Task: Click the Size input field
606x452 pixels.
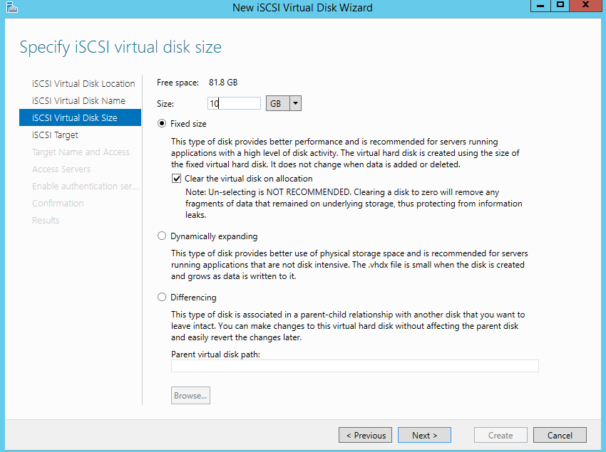Action: pyautogui.click(x=235, y=103)
